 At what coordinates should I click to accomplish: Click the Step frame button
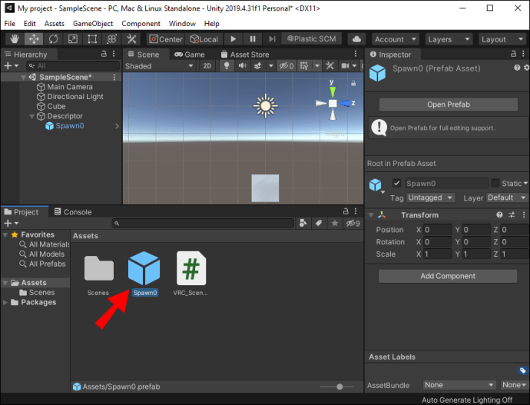[x=272, y=39]
